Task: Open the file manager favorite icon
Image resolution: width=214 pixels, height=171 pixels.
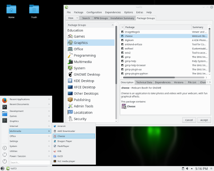Action: pos(5,114)
